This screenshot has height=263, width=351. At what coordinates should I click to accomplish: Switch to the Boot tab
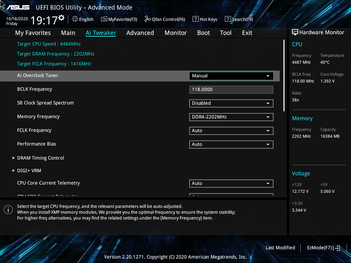204,33
